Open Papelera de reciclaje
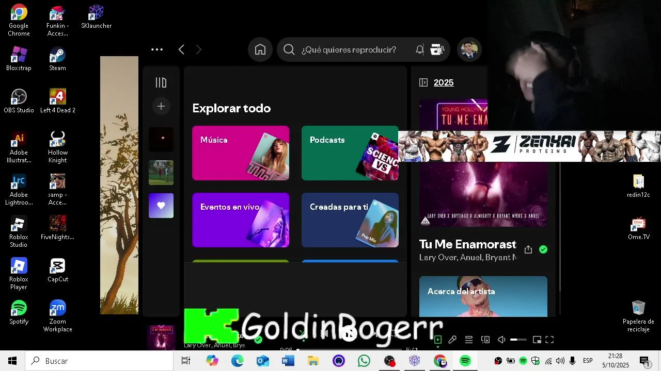This screenshot has height=371, width=661. 639,316
